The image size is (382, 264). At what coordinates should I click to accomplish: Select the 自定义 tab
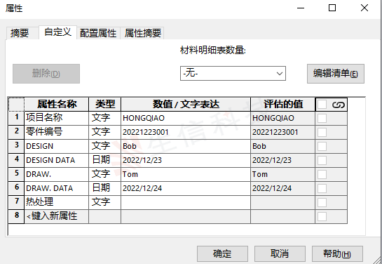tap(57, 32)
